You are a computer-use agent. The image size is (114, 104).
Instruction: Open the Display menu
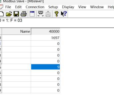[68, 7]
